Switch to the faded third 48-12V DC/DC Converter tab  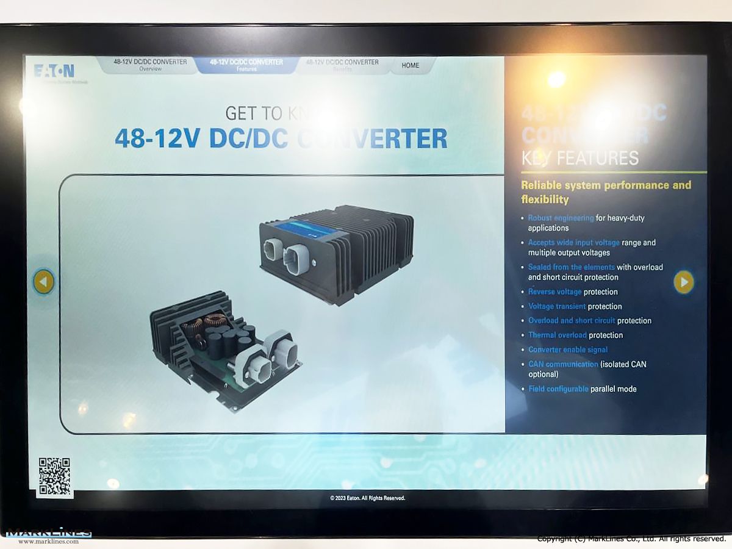(342, 65)
